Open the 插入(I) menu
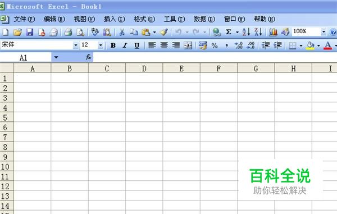This screenshot has height=214, width=337. (x=114, y=19)
